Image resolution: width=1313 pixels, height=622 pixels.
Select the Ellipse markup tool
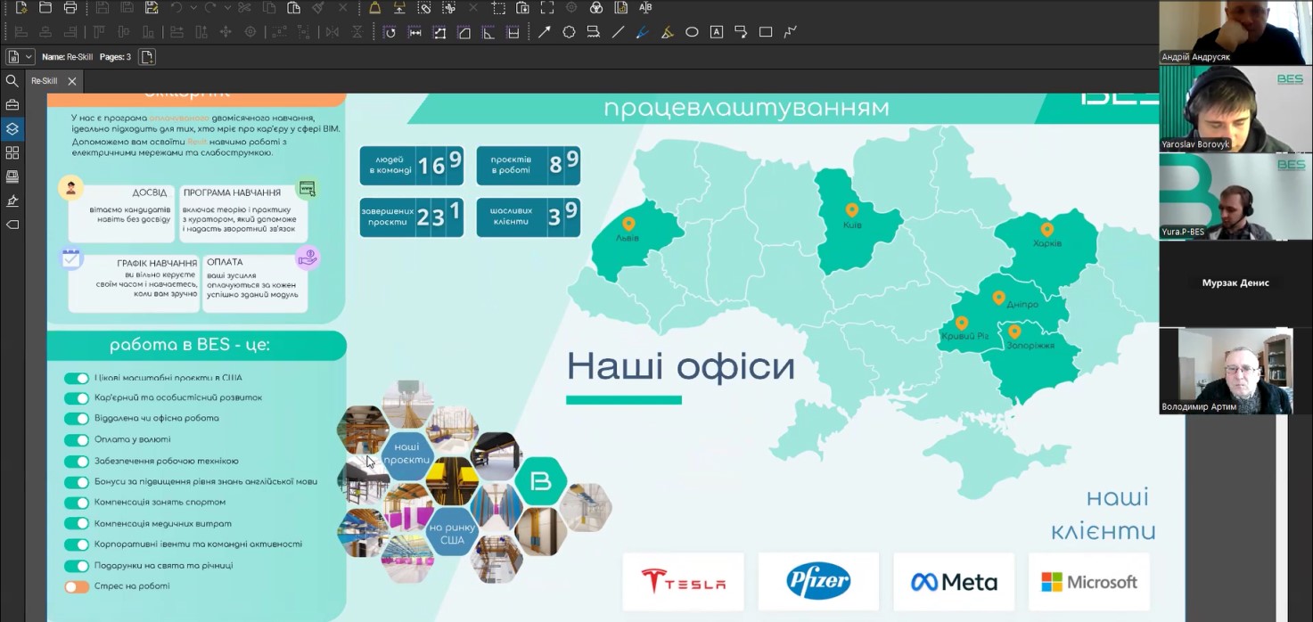pyautogui.click(x=692, y=32)
